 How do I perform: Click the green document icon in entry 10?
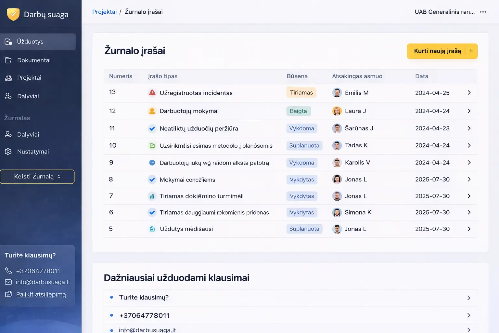152,146
